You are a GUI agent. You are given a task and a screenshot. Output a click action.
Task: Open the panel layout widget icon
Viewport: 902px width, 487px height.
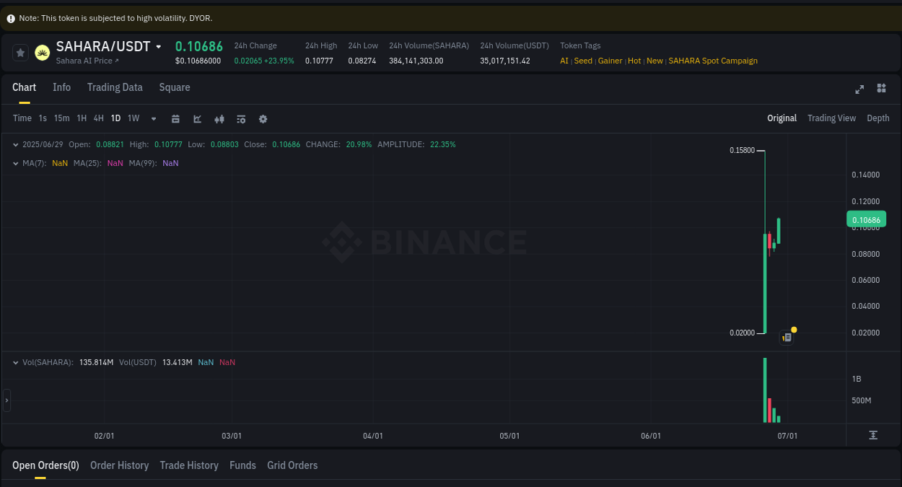[881, 89]
